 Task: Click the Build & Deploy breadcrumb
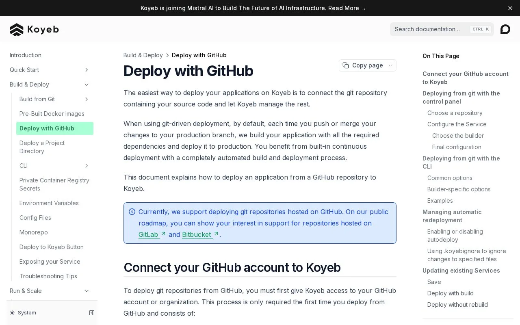pos(143,55)
